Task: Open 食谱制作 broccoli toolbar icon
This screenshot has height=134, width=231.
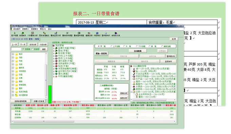Action: pyautogui.click(x=22, y=34)
